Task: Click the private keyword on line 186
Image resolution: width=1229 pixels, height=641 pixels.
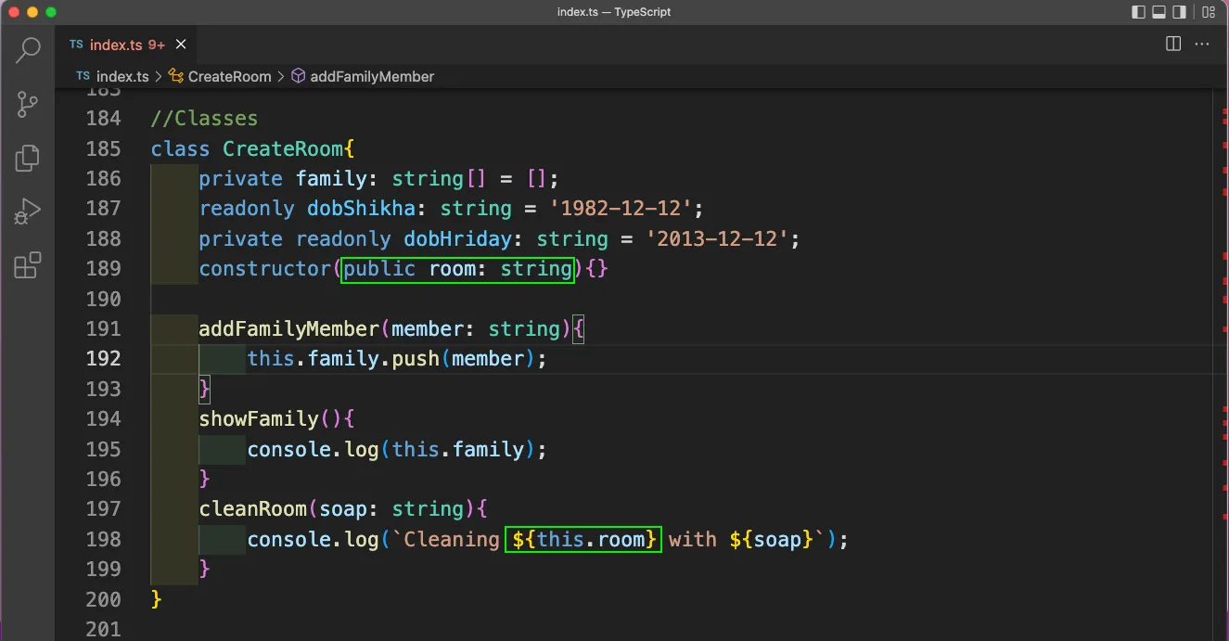Action: click(241, 179)
